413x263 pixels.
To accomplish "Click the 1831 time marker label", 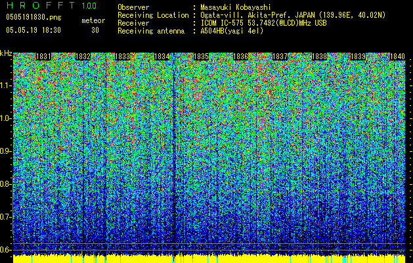I will 43,57.
